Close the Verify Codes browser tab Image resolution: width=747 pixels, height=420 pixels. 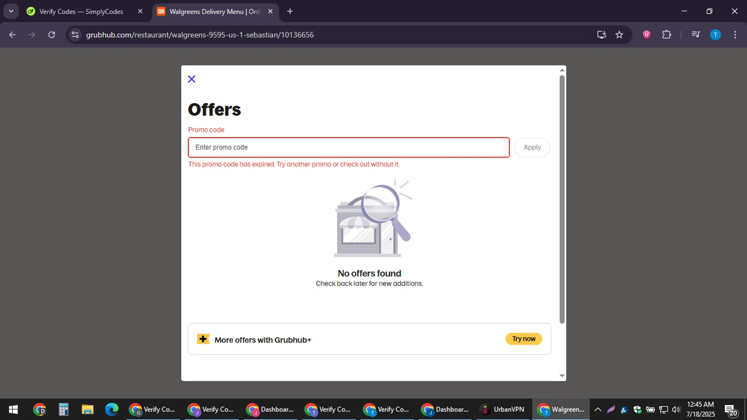pyautogui.click(x=140, y=11)
